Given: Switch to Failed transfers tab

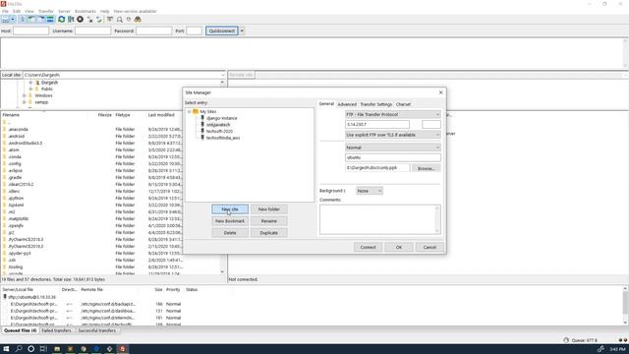Looking at the screenshot, I should coord(57,330).
